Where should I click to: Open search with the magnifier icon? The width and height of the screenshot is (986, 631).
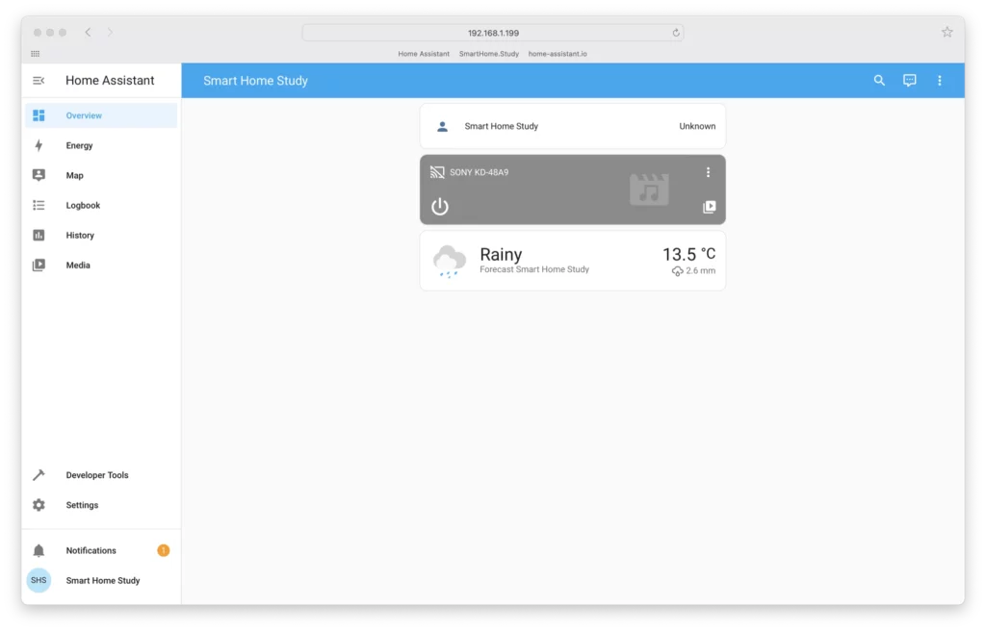click(879, 81)
